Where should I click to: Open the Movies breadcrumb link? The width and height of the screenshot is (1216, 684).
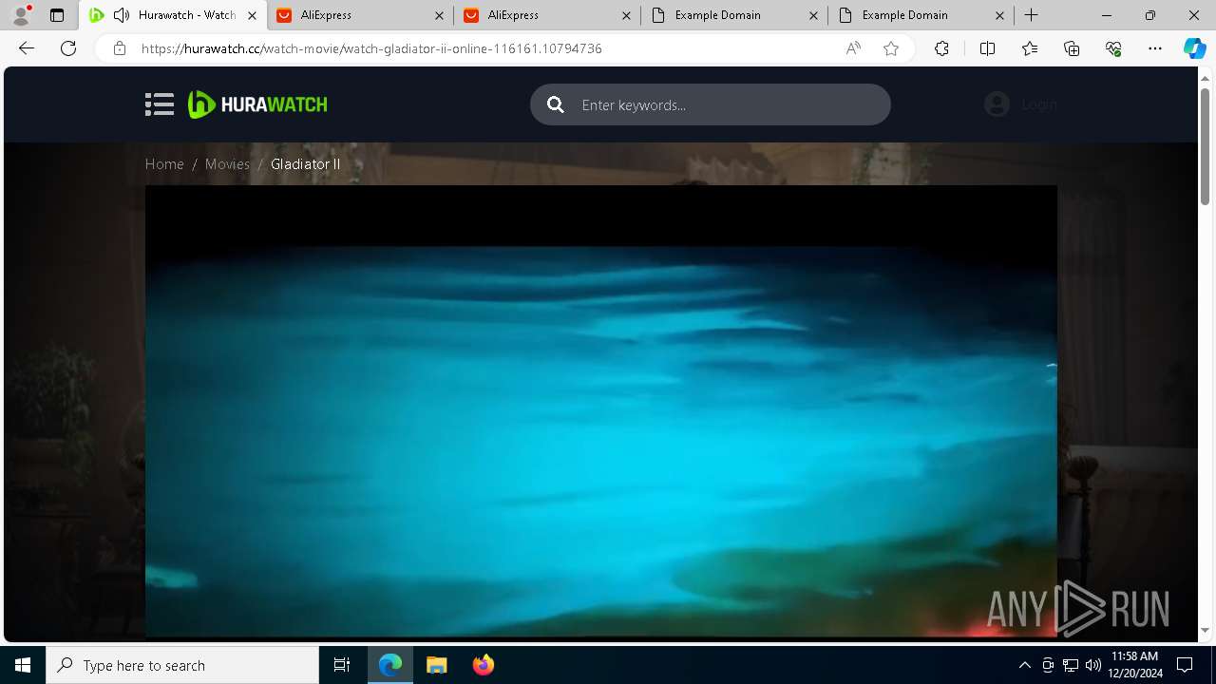pyautogui.click(x=227, y=164)
